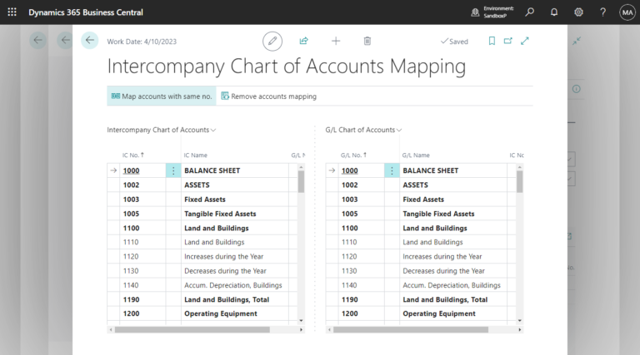Click Map accounts with same no.

162,96
